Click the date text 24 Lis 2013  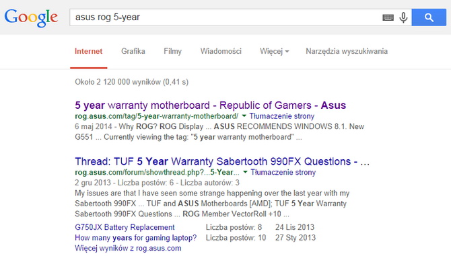[295, 227]
